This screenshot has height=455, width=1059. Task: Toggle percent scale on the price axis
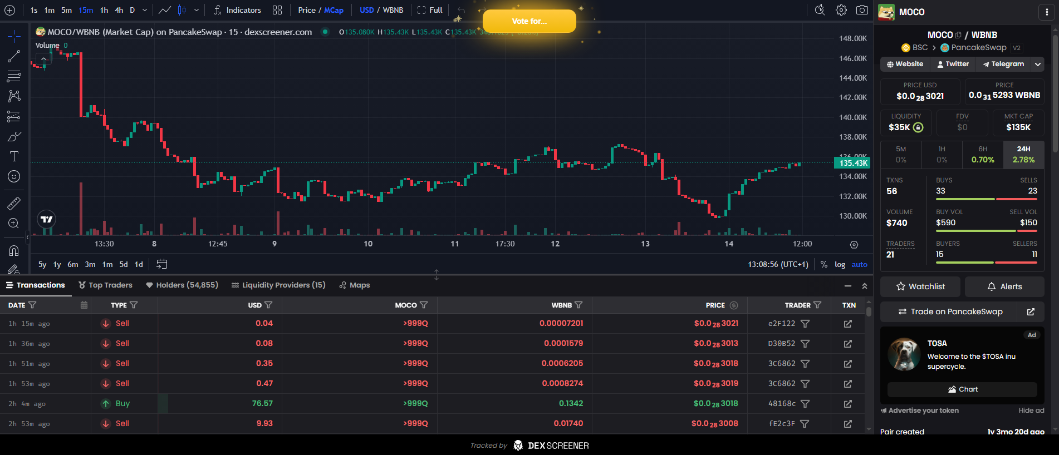coord(824,264)
